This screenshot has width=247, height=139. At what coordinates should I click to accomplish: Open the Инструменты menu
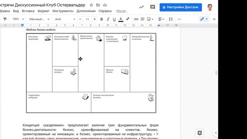tap(63, 11)
